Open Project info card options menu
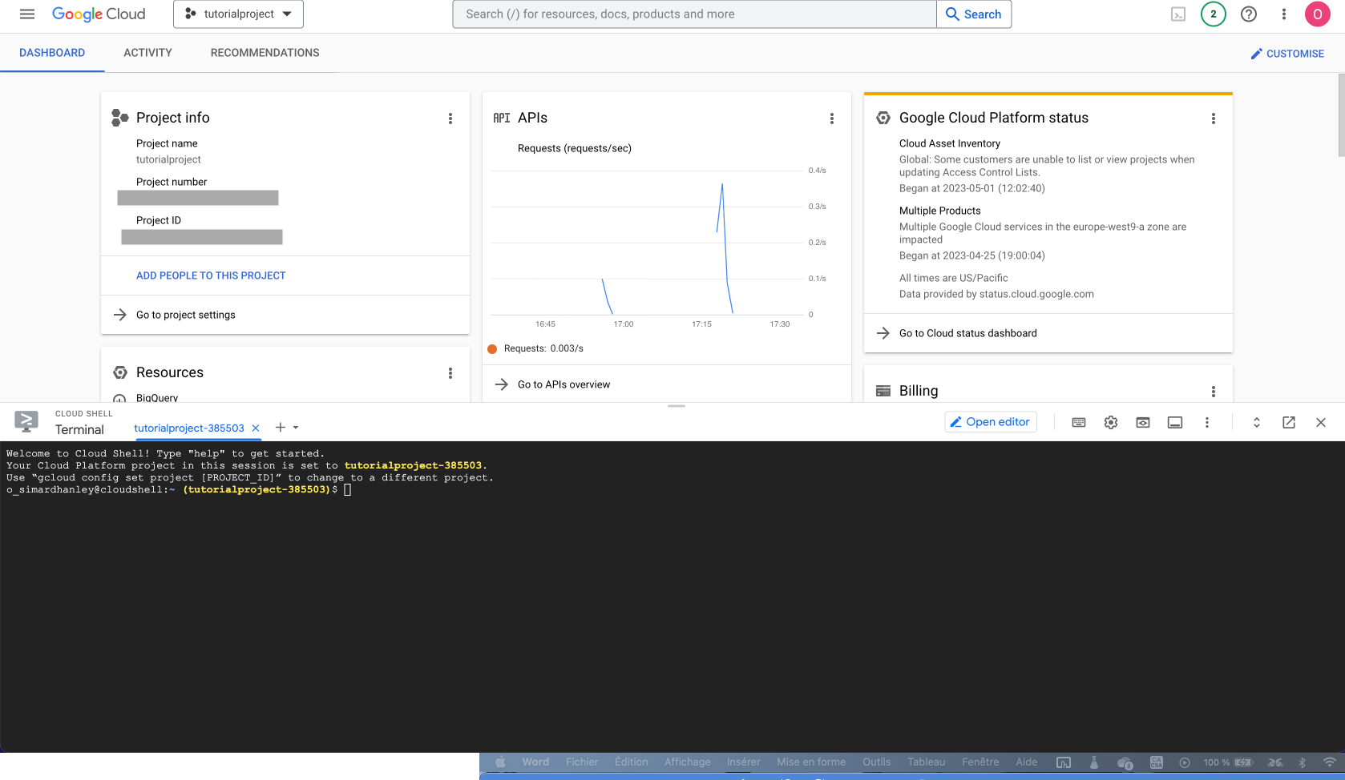1345x780 pixels. 450,119
